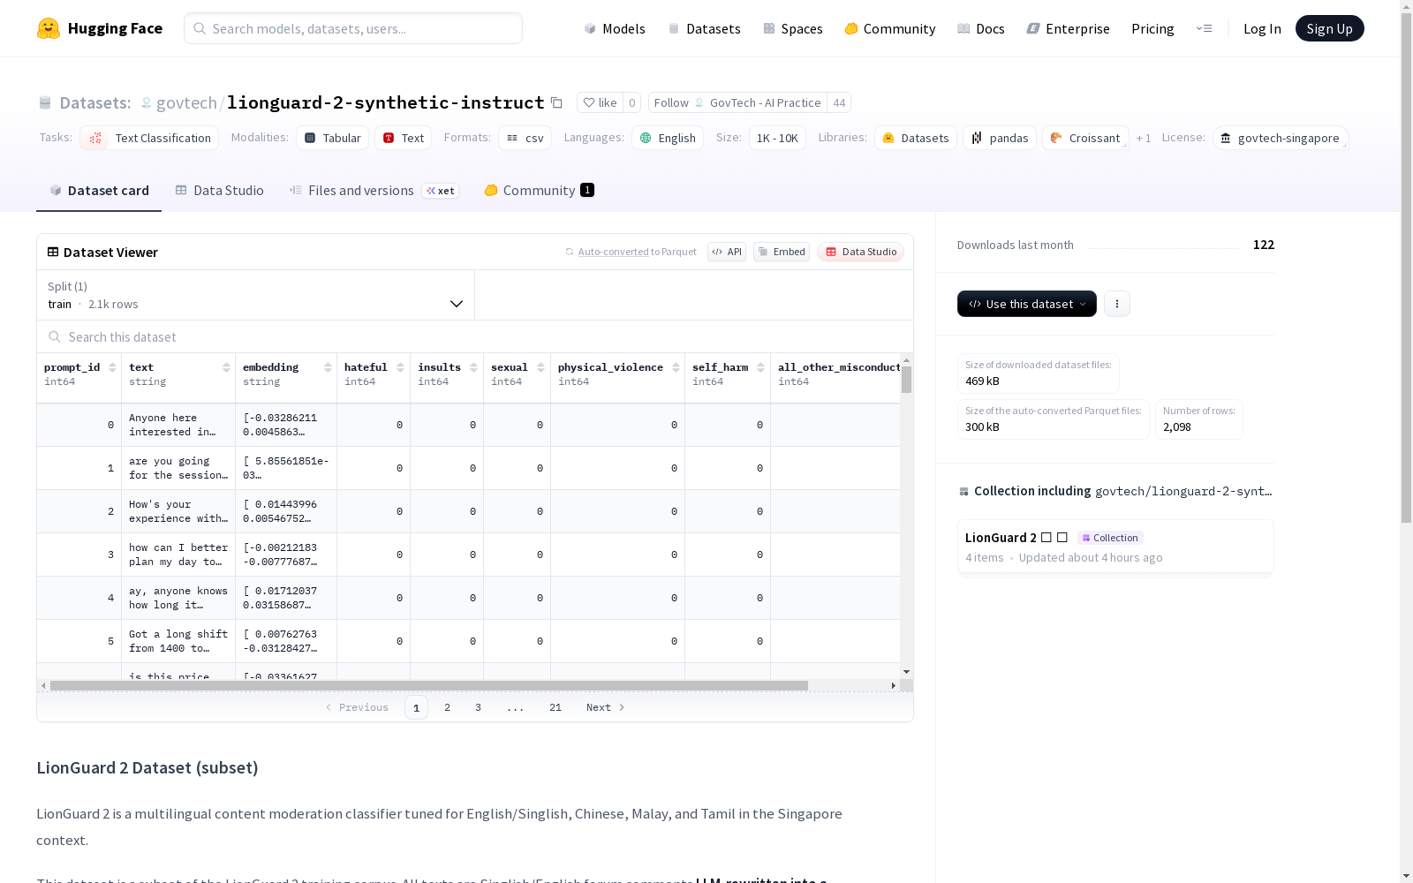The width and height of the screenshot is (1413, 883).
Task: Sort the prompt_id column
Action: click(112, 367)
